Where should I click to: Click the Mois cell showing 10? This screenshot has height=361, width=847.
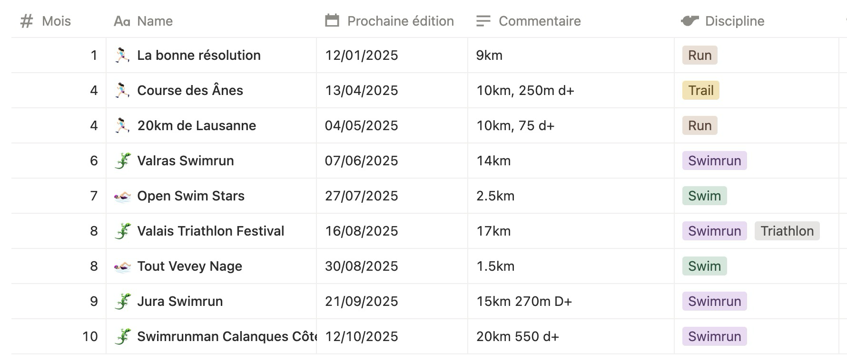click(x=90, y=337)
